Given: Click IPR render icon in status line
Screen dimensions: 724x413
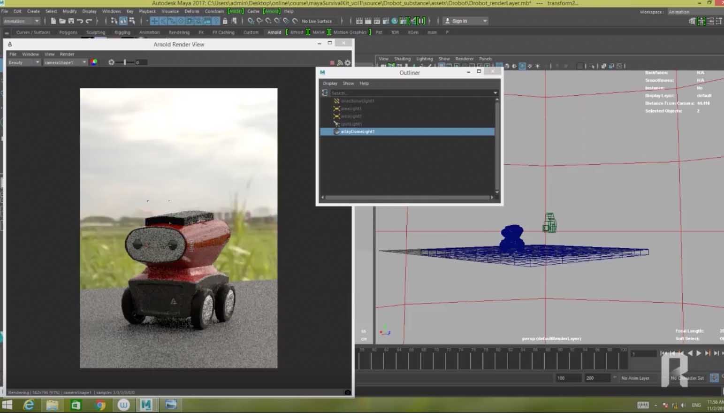Looking at the screenshot, I should click(377, 21).
